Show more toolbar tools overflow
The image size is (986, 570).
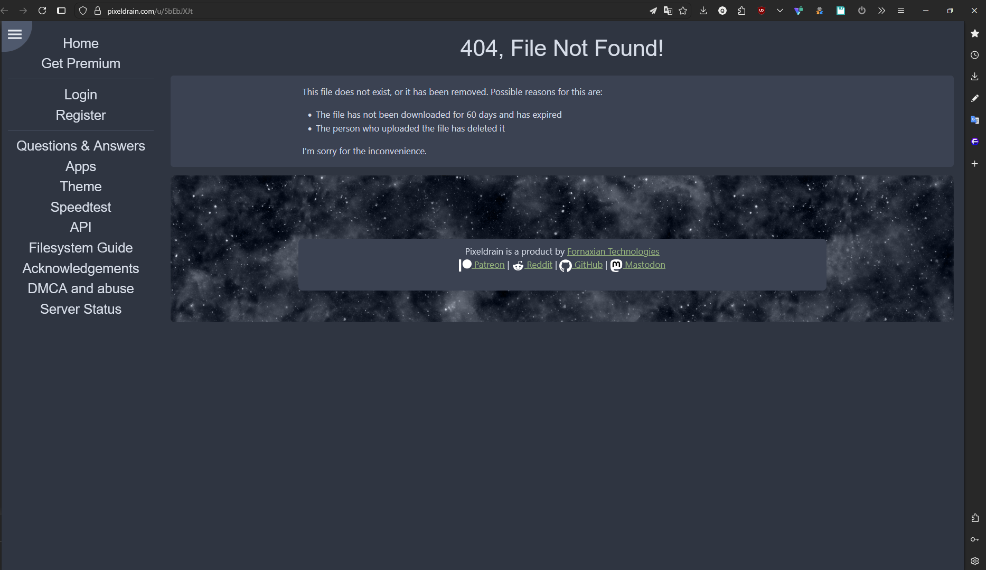tap(881, 11)
